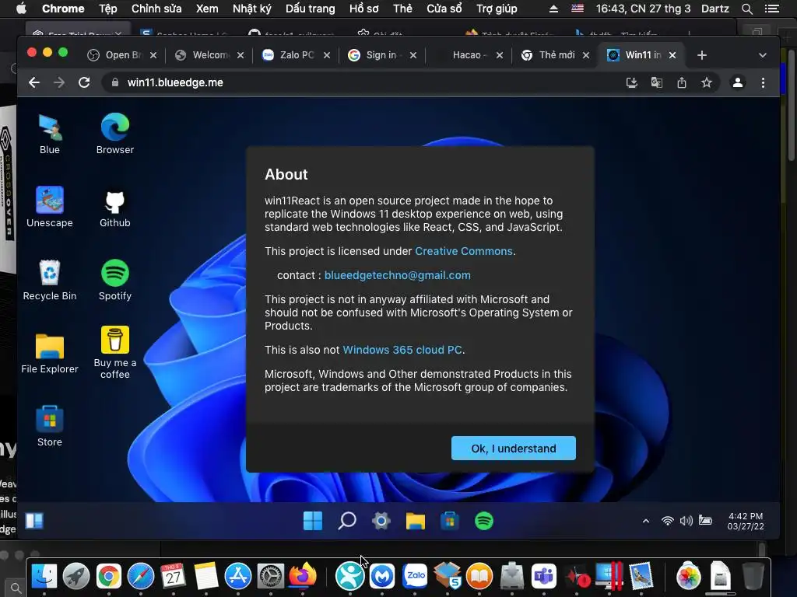797x597 pixels.
Task: Open Finder from the Dock
Action: 44,577
